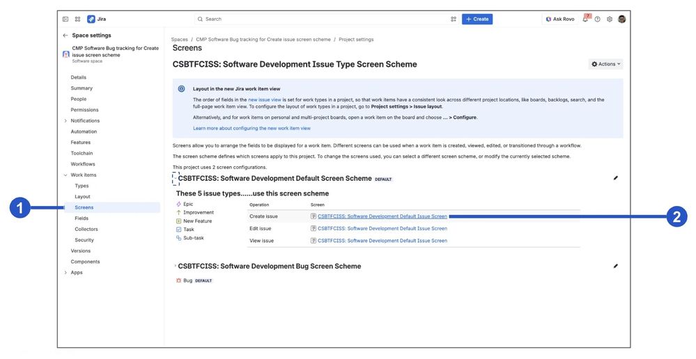Viewport: 696px width, 359px height.
Task: Click the sidebar collapse icon
Action: [65, 19]
